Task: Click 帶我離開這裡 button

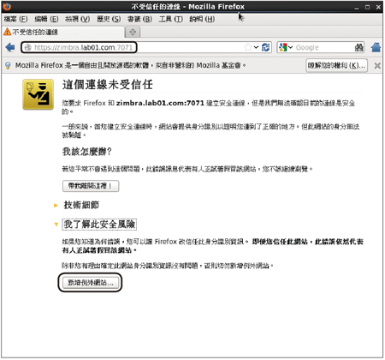Action: pos(91,186)
